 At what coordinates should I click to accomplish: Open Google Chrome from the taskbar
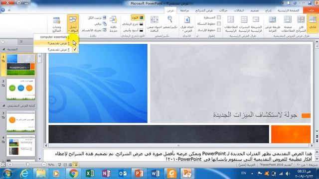coord(73,174)
